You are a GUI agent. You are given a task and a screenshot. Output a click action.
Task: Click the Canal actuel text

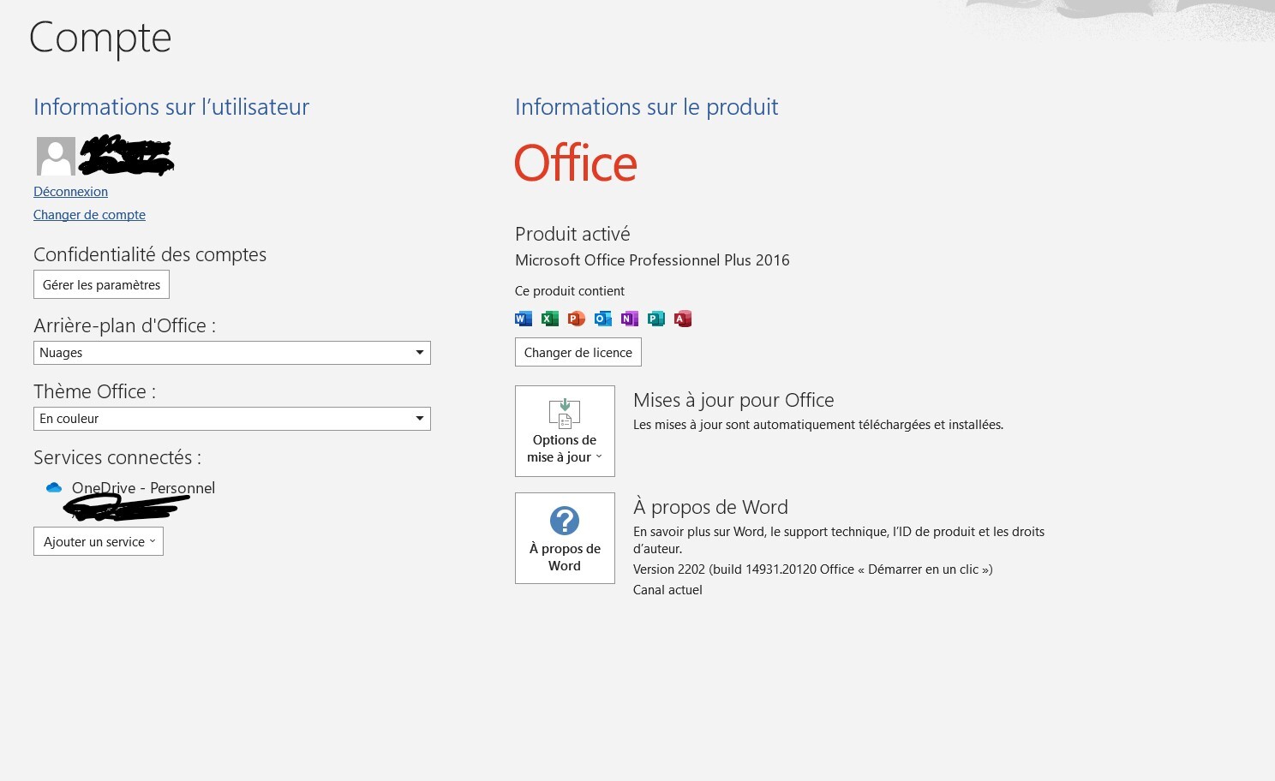(x=667, y=590)
